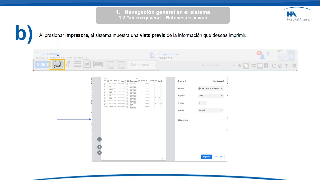Click the blue Imprimir button
This screenshot has height=180, width=320.
coord(206,157)
